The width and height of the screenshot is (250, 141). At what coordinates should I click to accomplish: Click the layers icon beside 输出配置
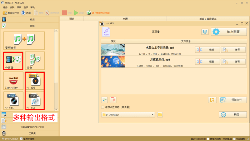point(205,32)
